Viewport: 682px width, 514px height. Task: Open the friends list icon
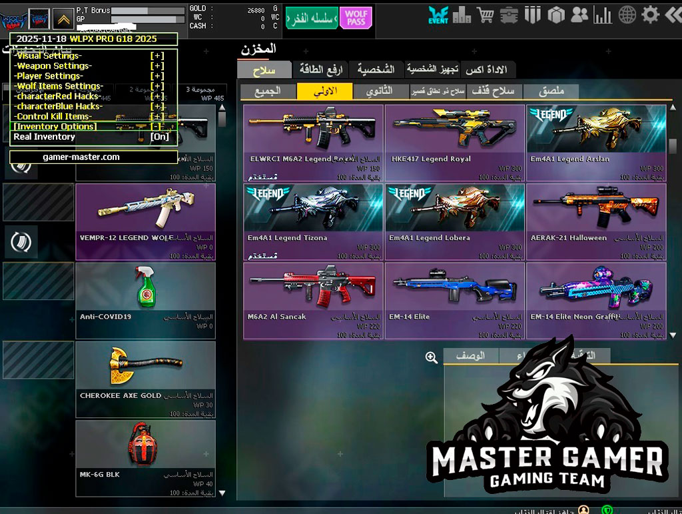click(x=581, y=14)
